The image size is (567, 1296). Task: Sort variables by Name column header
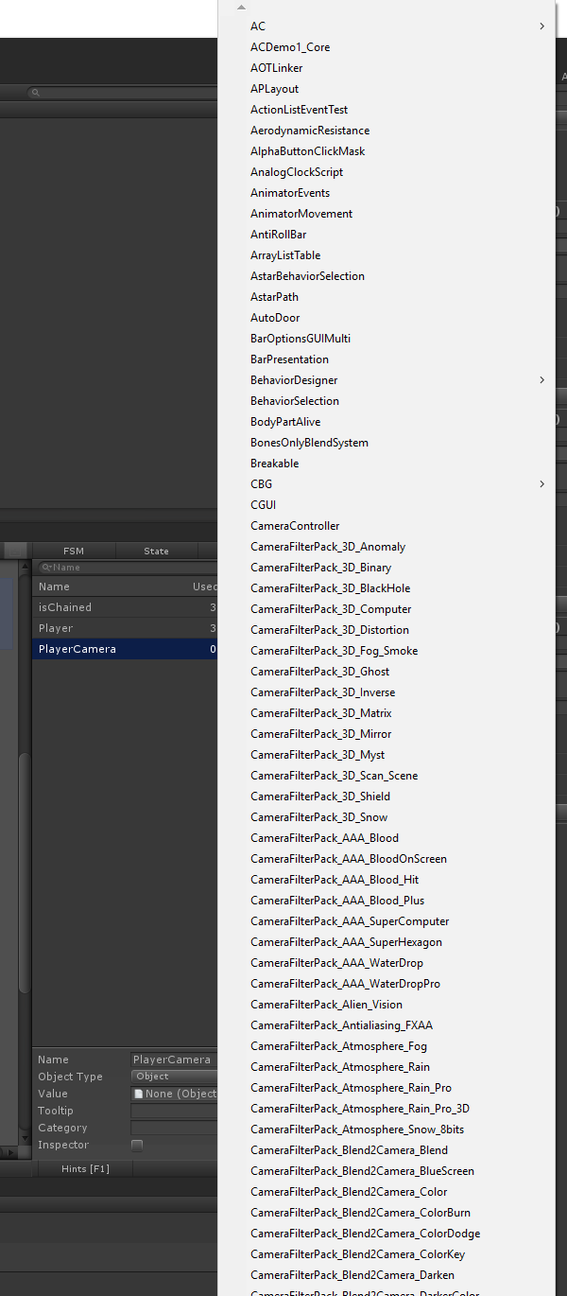(x=54, y=587)
